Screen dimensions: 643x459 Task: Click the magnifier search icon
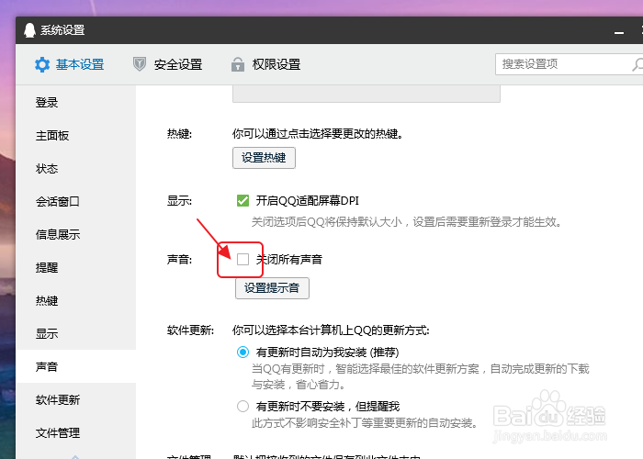637,64
